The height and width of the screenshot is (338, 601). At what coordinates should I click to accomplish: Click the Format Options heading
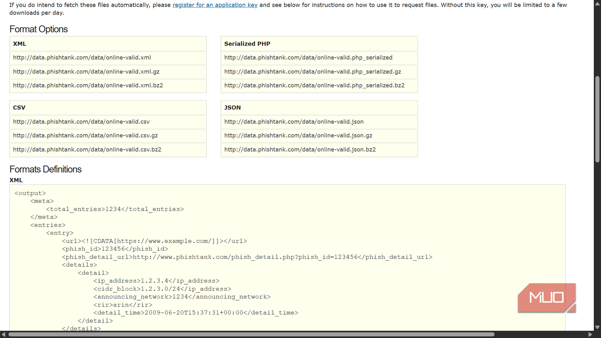(38, 29)
